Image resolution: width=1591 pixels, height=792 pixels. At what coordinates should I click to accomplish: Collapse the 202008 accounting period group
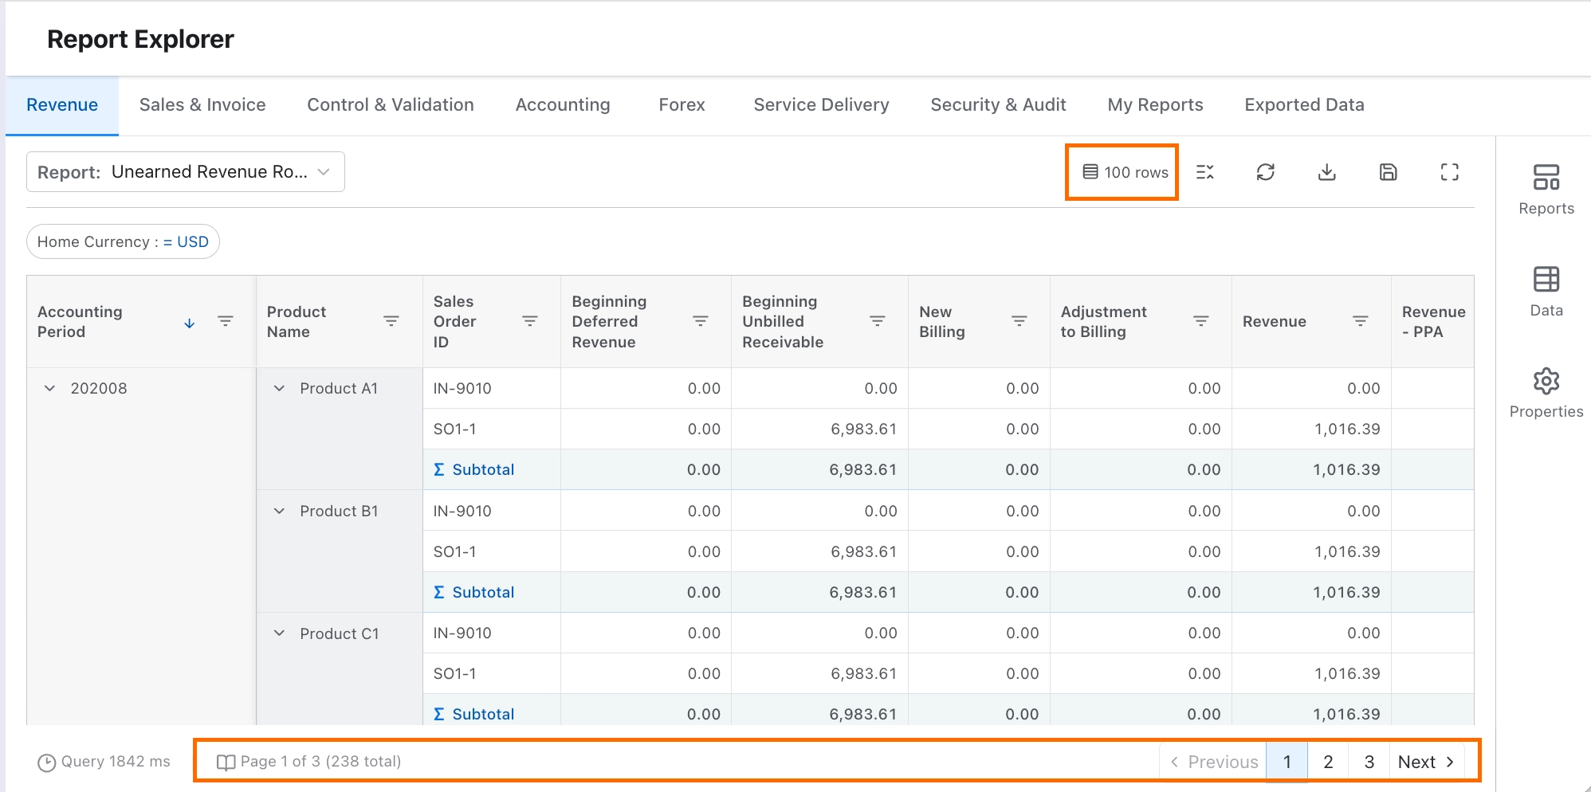coord(49,388)
